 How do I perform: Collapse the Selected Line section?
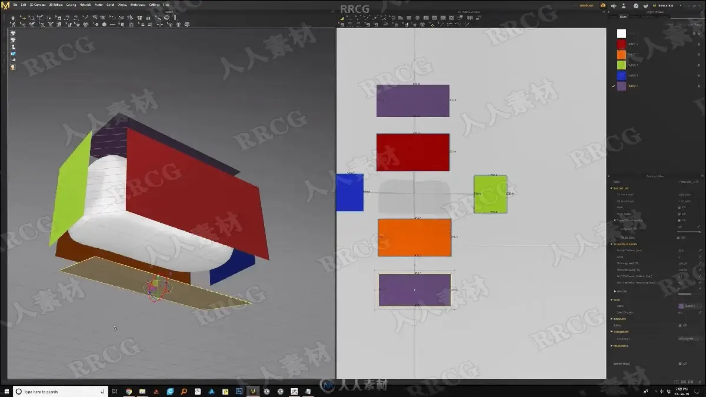[611, 188]
